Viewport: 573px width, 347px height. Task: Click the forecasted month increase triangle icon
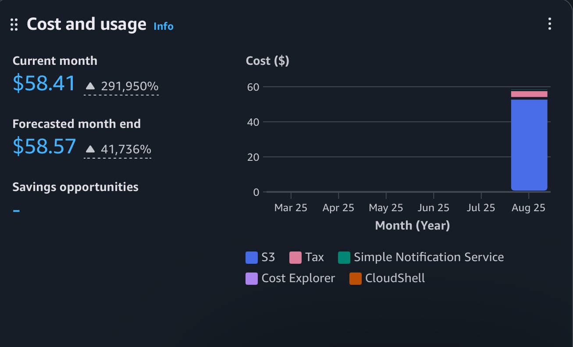(x=90, y=149)
